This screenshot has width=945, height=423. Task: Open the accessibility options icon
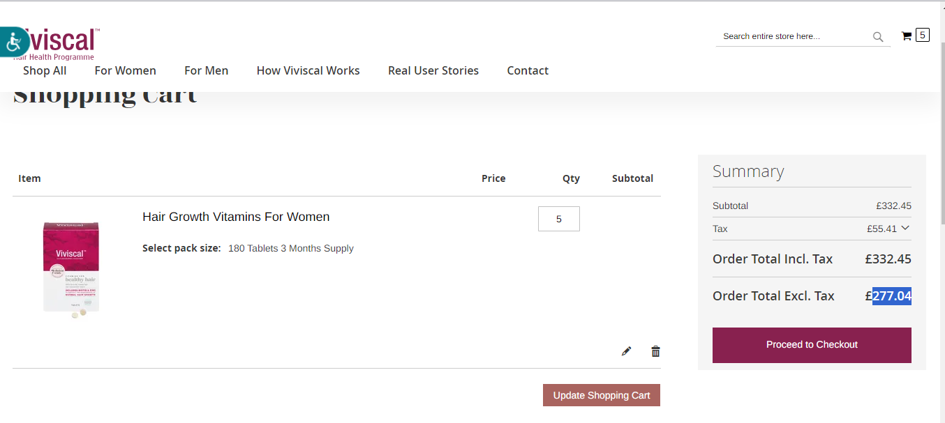point(13,42)
